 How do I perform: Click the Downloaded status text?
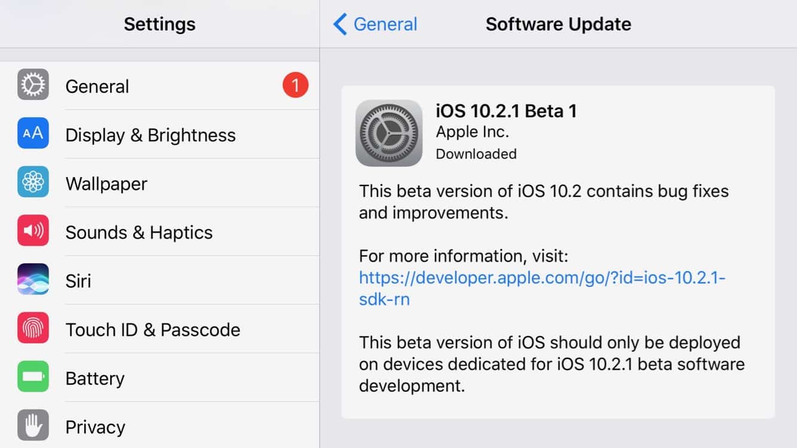pyautogui.click(x=476, y=154)
